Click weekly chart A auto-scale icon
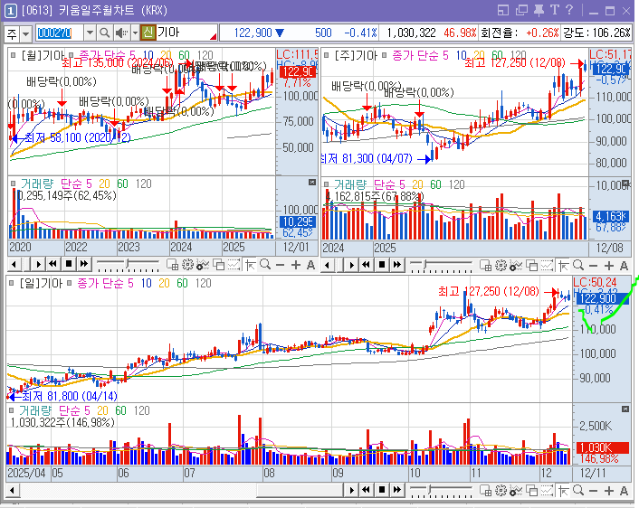 [x=624, y=266]
